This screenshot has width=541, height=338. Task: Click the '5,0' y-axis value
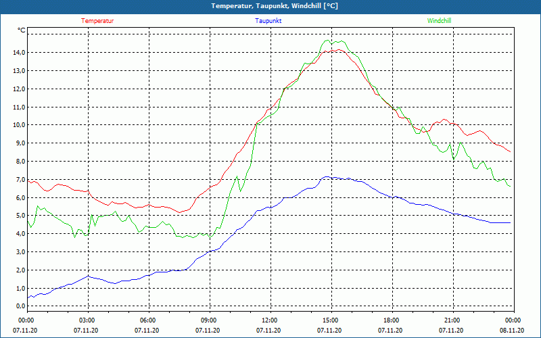[x=20, y=216]
